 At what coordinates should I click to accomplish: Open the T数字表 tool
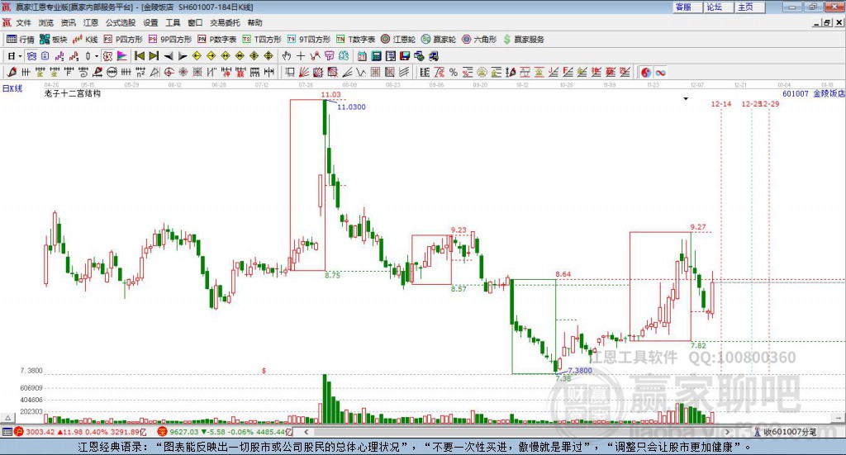coord(355,40)
